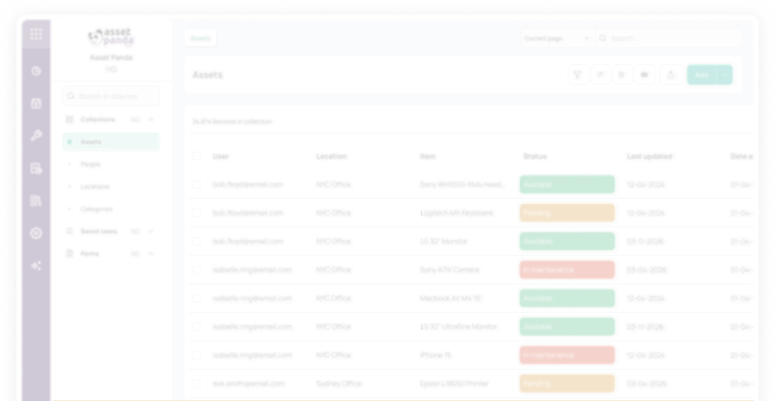
Task: Check the Epson L18050 Printer row checkbox
Action: pos(197,384)
